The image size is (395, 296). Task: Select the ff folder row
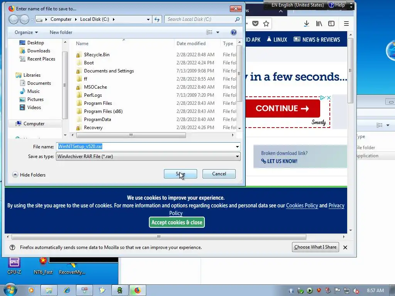85,79
